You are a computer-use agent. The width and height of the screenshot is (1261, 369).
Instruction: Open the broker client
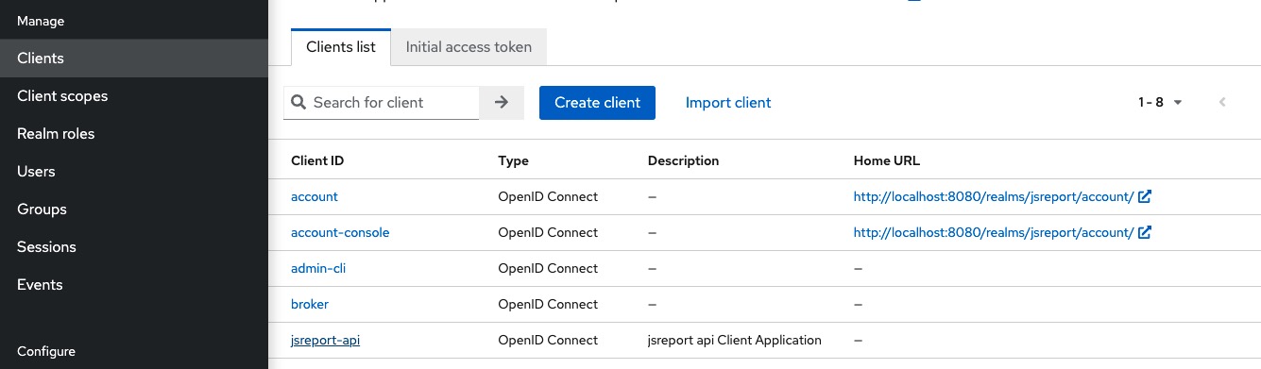(310, 305)
